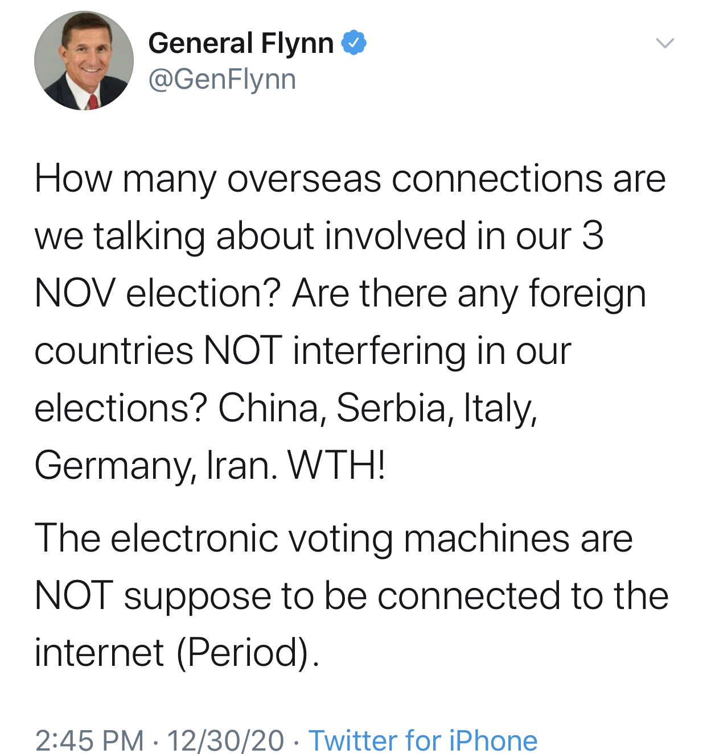Screen dimensions: 707x754
Task: Click the word "internet" in the tweet
Action: [99, 652]
